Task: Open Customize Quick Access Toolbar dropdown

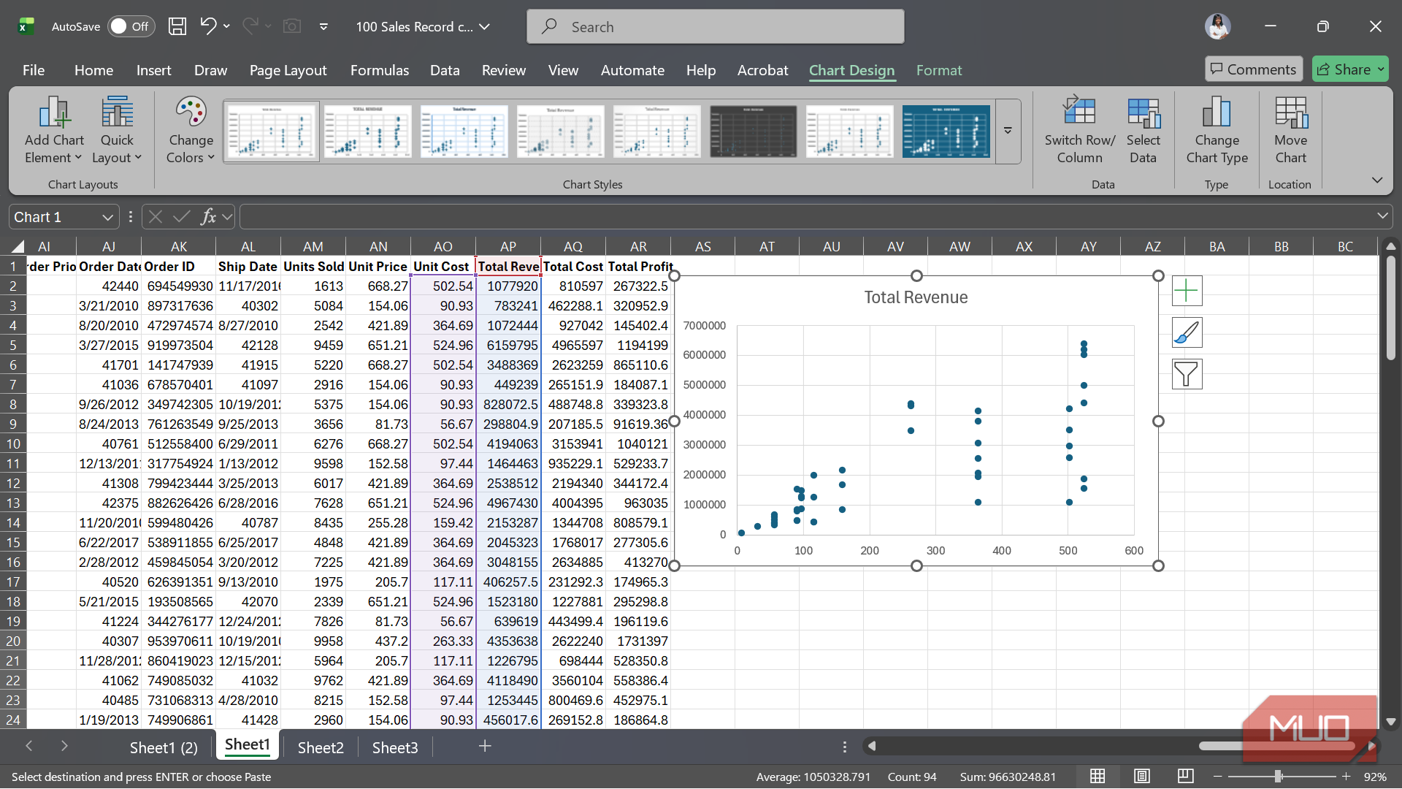Action: (323, 27)
